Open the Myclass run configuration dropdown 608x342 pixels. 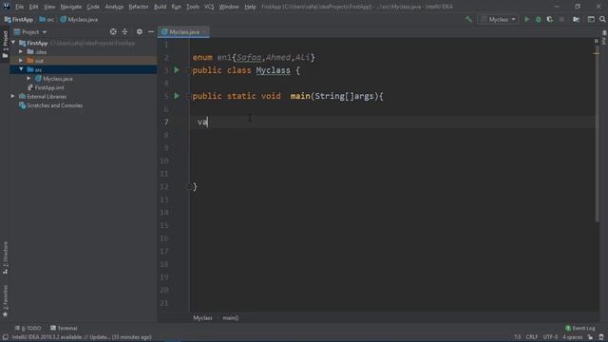coord(498,19)
